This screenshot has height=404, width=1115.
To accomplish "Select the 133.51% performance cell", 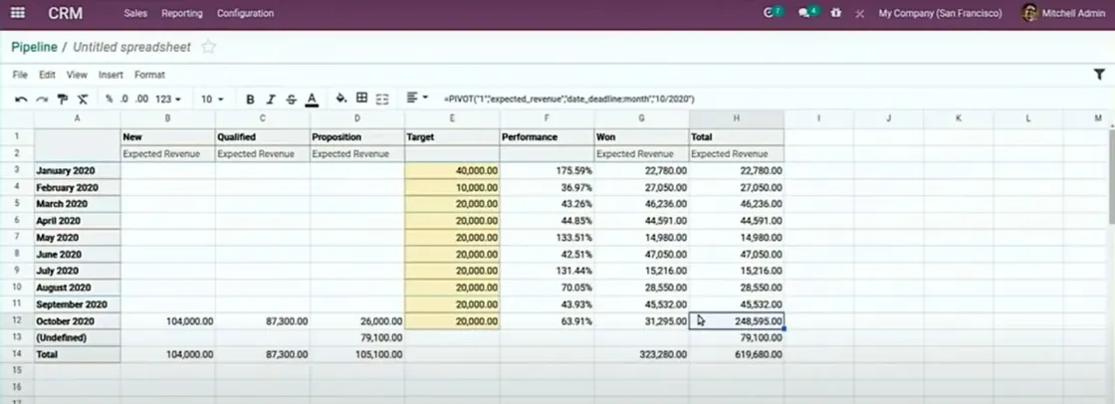I will click(x=548, y=238).
